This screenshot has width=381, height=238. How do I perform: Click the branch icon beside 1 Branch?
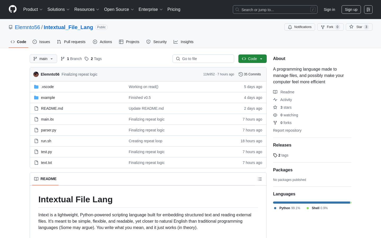pyautogui.click(x=63, y=59)
